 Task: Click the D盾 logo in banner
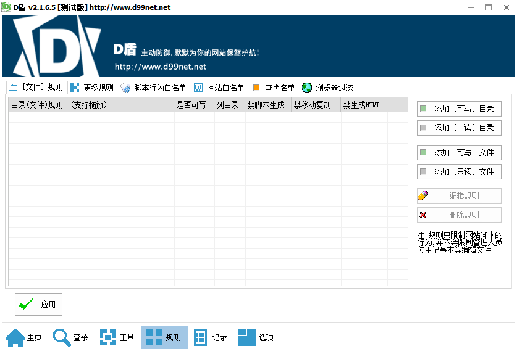(x=57, y=46)
